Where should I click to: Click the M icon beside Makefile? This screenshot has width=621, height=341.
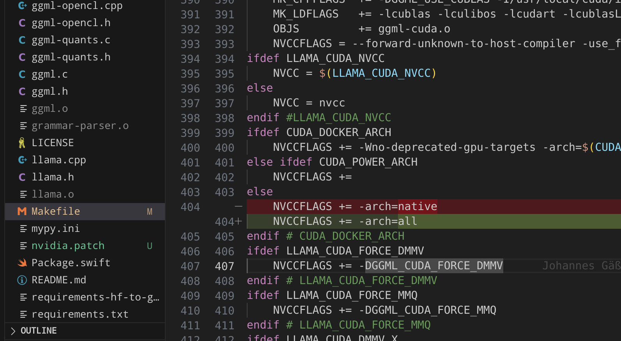pyautogui.click(x=22, y=212)
